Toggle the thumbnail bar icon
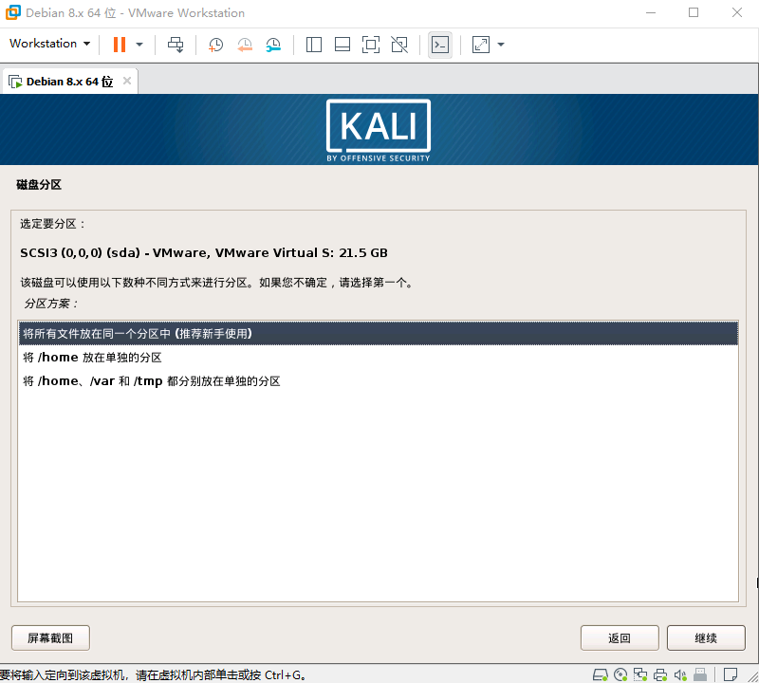759x683 pixels. tap(342, 45)
